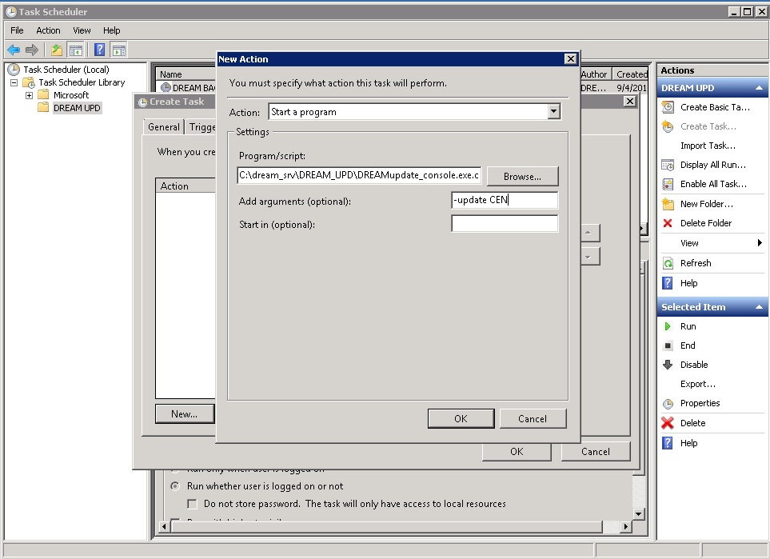Toggle the Show/Hide Console Tree toolbar icon
This screenshot has width=770, height=559.
[x=76, y=50]
